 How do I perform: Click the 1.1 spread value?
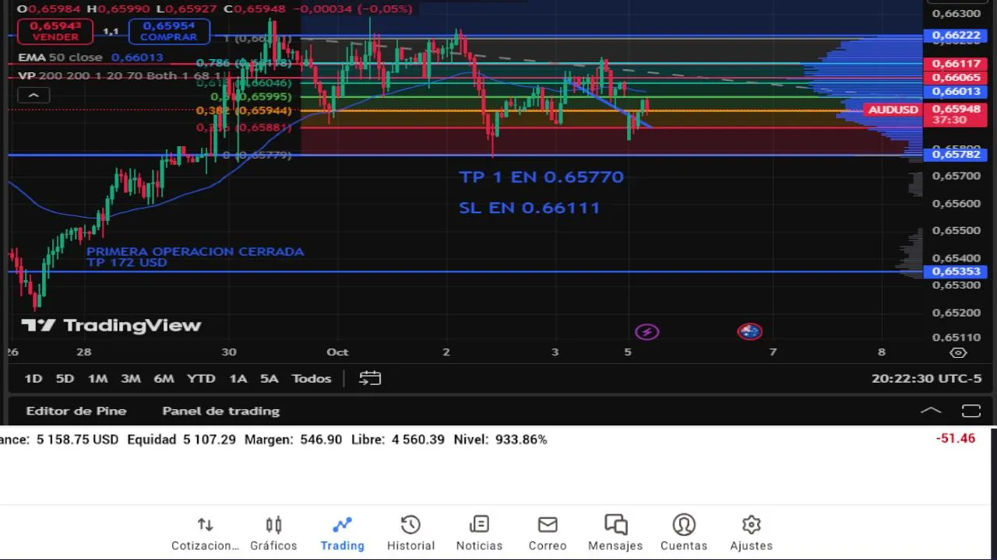(111, 31)
